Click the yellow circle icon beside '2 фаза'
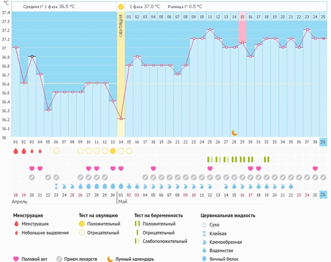Screen dimensions: 331x262 (121, 7)
